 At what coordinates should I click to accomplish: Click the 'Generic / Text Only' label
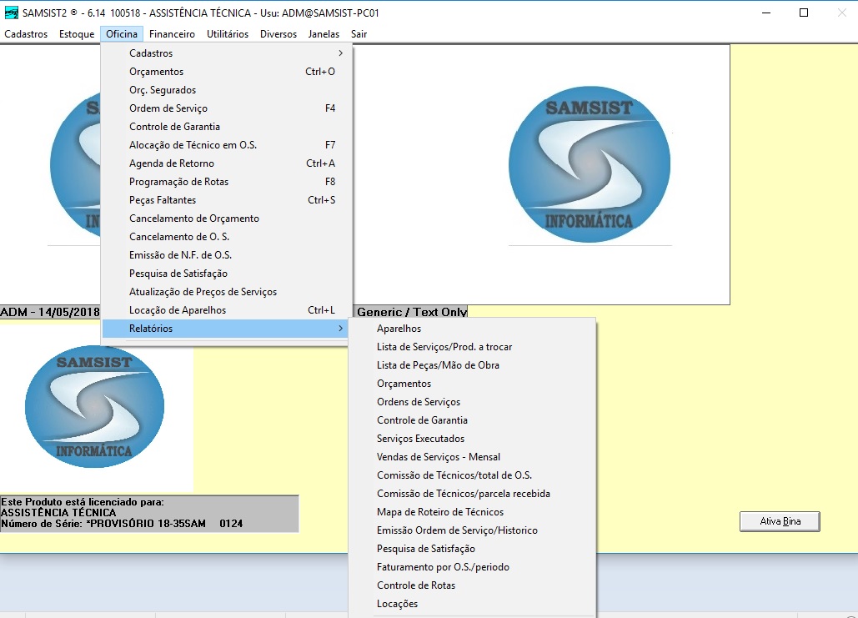(412, 312)
